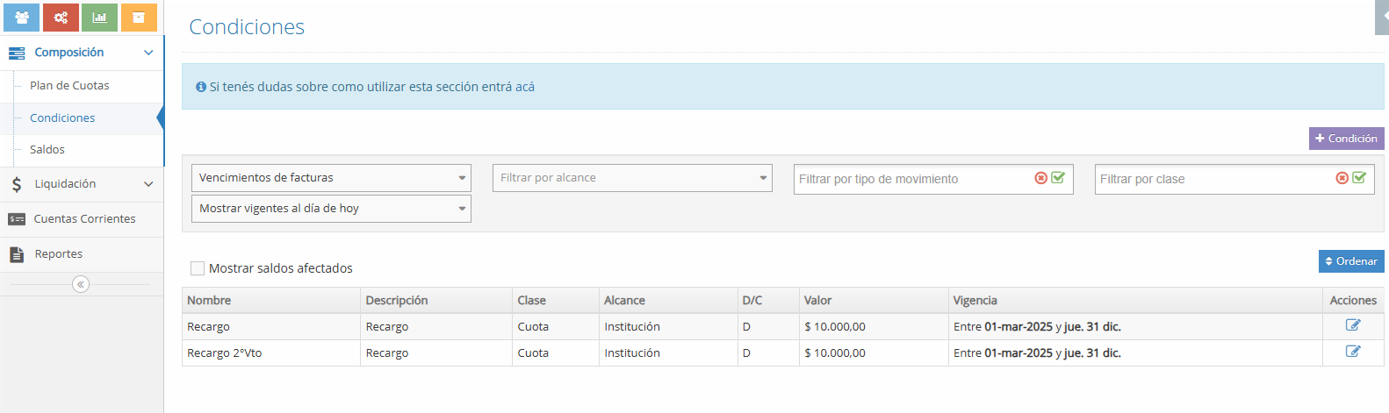Click the Ordenar button
Viewport: 1389px width, 413px height.
(1350, 261)
